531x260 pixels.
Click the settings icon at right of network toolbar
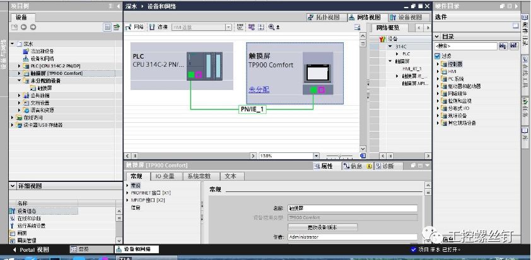[x=357, y=28]
